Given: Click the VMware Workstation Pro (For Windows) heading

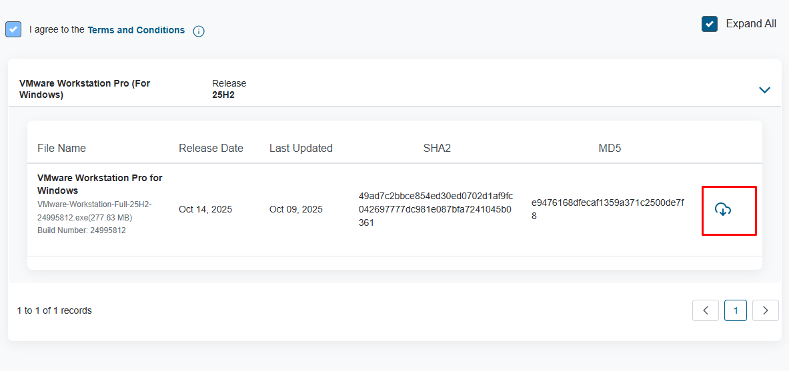Looking at the screenshot, I should (x=85, y=89).
